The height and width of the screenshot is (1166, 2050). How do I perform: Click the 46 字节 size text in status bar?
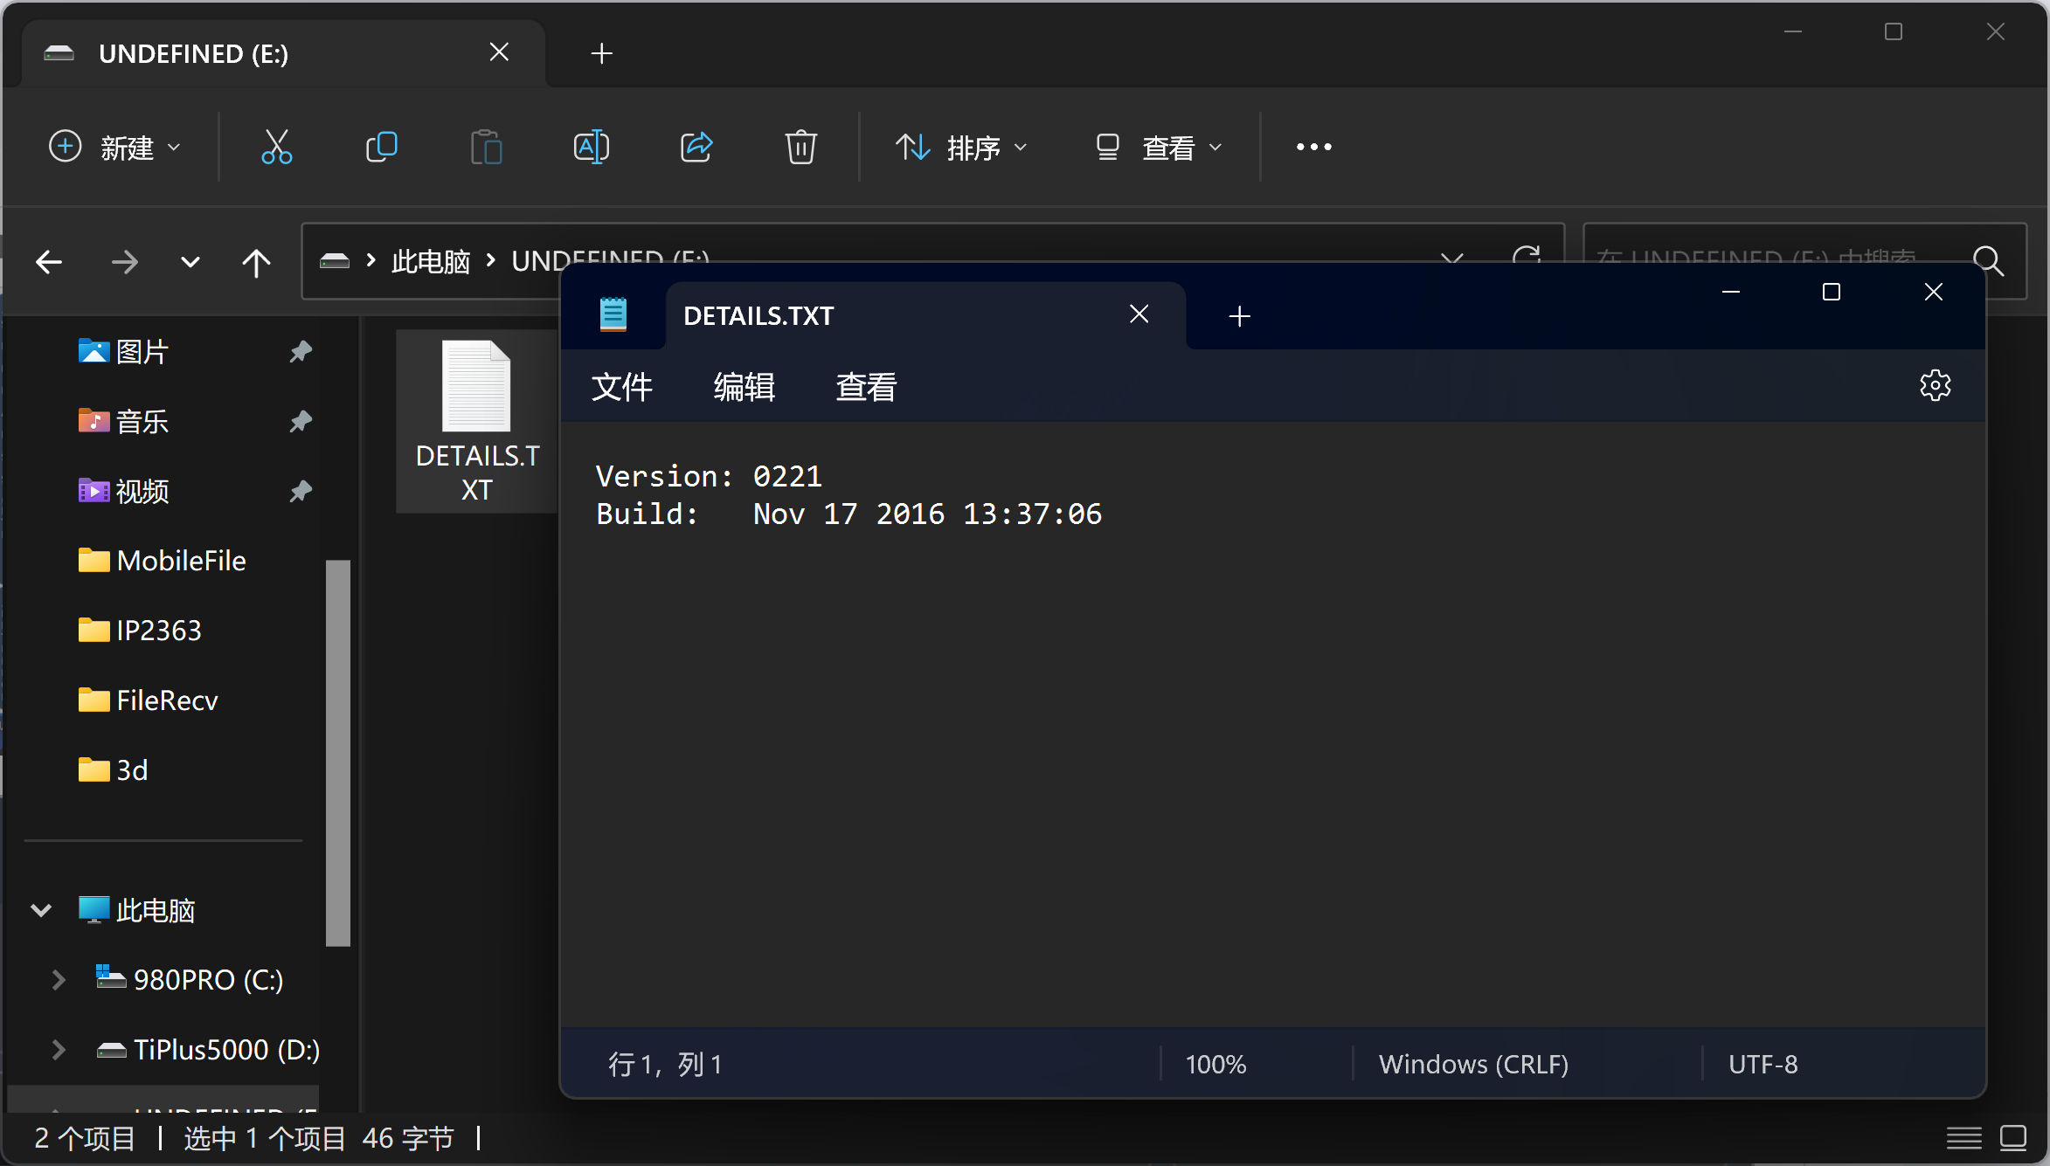pyautogui.click(x=408, y=1138)
